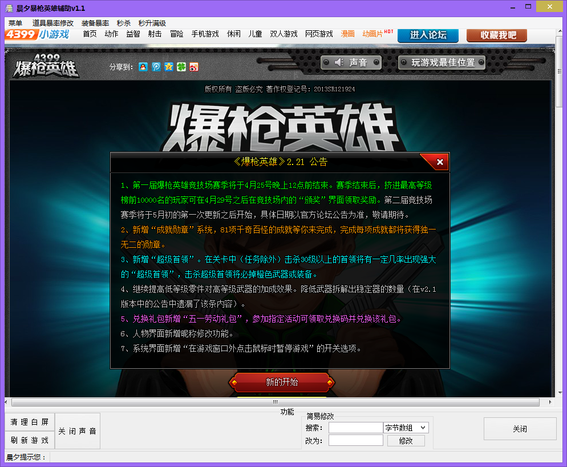This screenshot has height=467, width=567.
Task: Share via green four-leaf clover icon
Action: pos(181,67)
